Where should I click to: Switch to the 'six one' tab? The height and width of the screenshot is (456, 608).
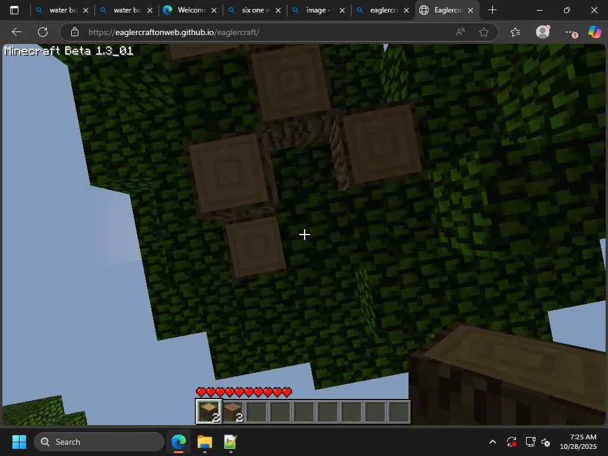pyautogui.click(x=254, y=10)
